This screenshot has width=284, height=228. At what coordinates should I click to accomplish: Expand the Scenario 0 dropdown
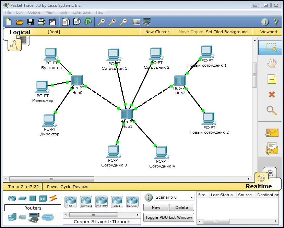tap(191, 198)
